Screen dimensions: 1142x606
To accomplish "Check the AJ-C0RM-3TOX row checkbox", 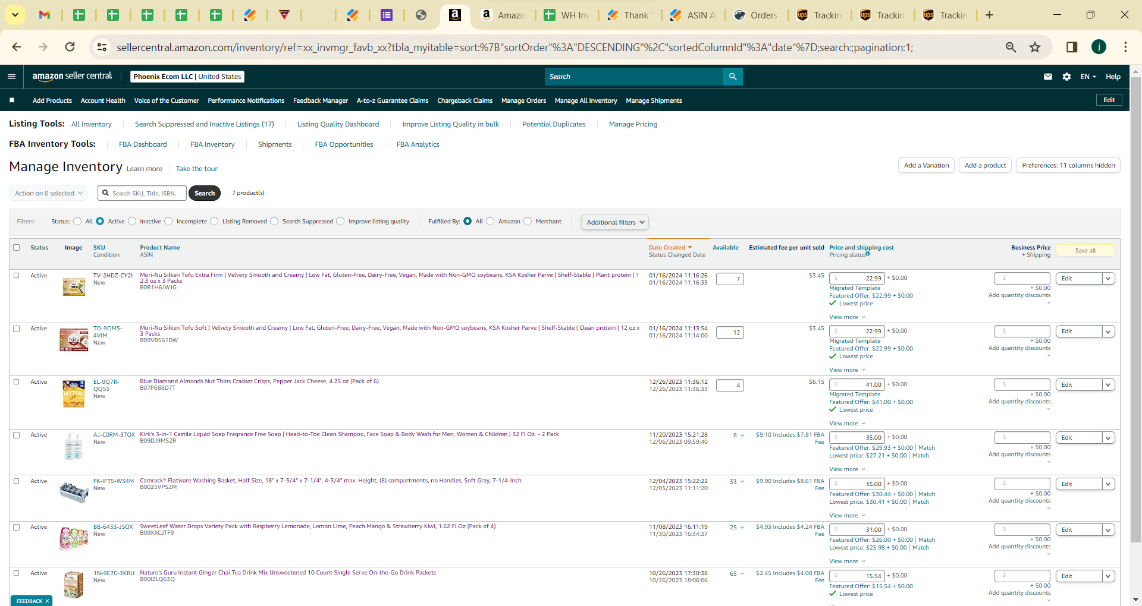I will click(17, 435).
